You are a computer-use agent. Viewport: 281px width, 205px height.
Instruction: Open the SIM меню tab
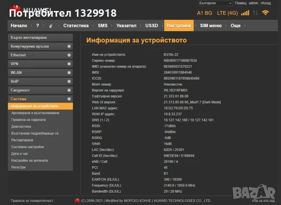point(211,26)
